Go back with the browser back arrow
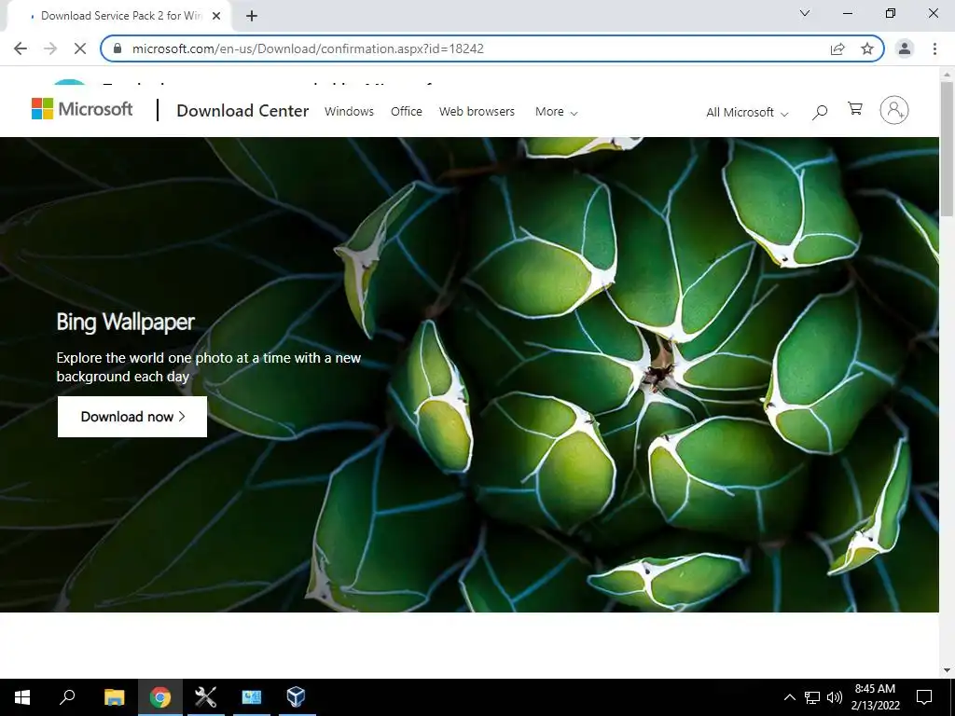 [21, 48]
